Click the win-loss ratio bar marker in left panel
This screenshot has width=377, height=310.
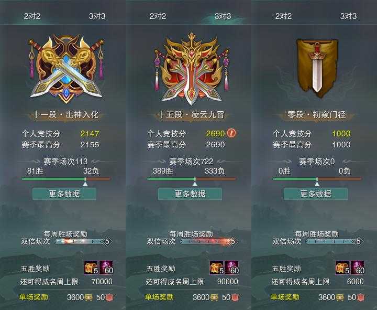click(85, 183)
